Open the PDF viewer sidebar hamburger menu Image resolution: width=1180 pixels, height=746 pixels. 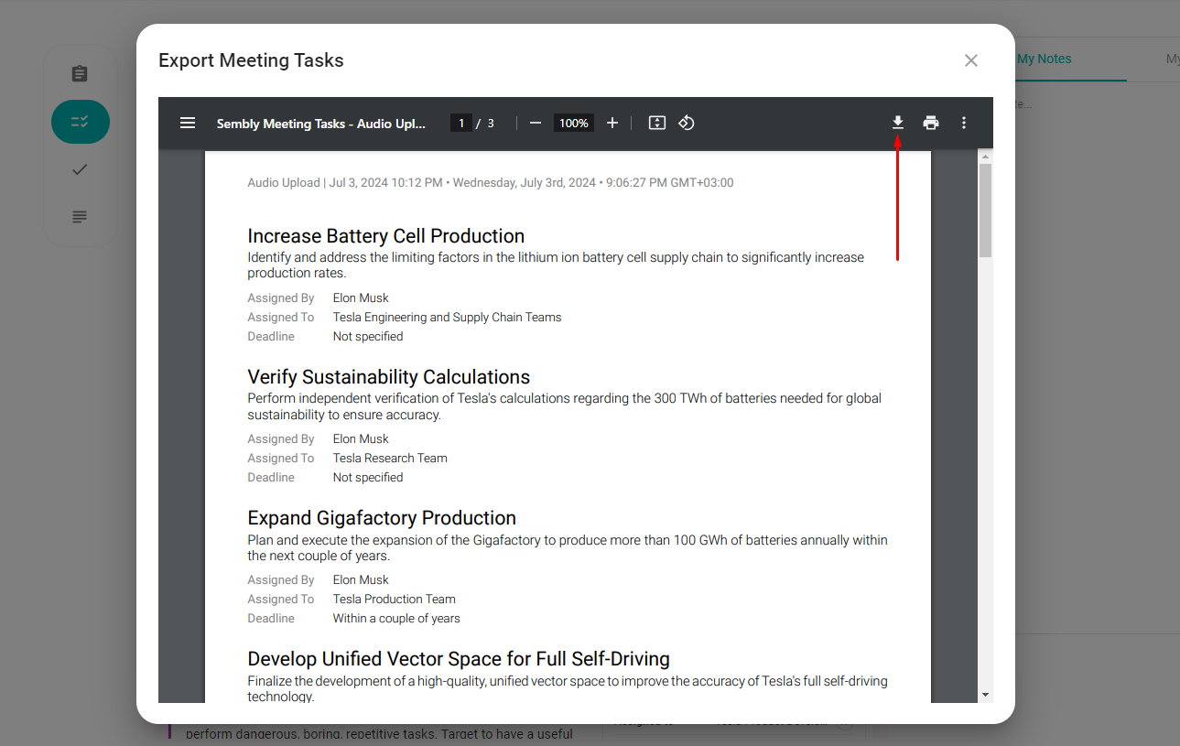coord(188,123)
